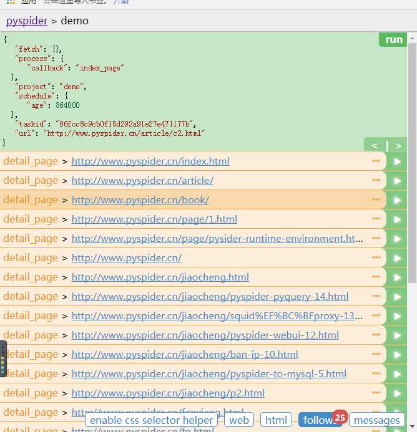Expand details of squid proxy-13 row
Viewport: 417px width, 432px height.
[376, 315]
